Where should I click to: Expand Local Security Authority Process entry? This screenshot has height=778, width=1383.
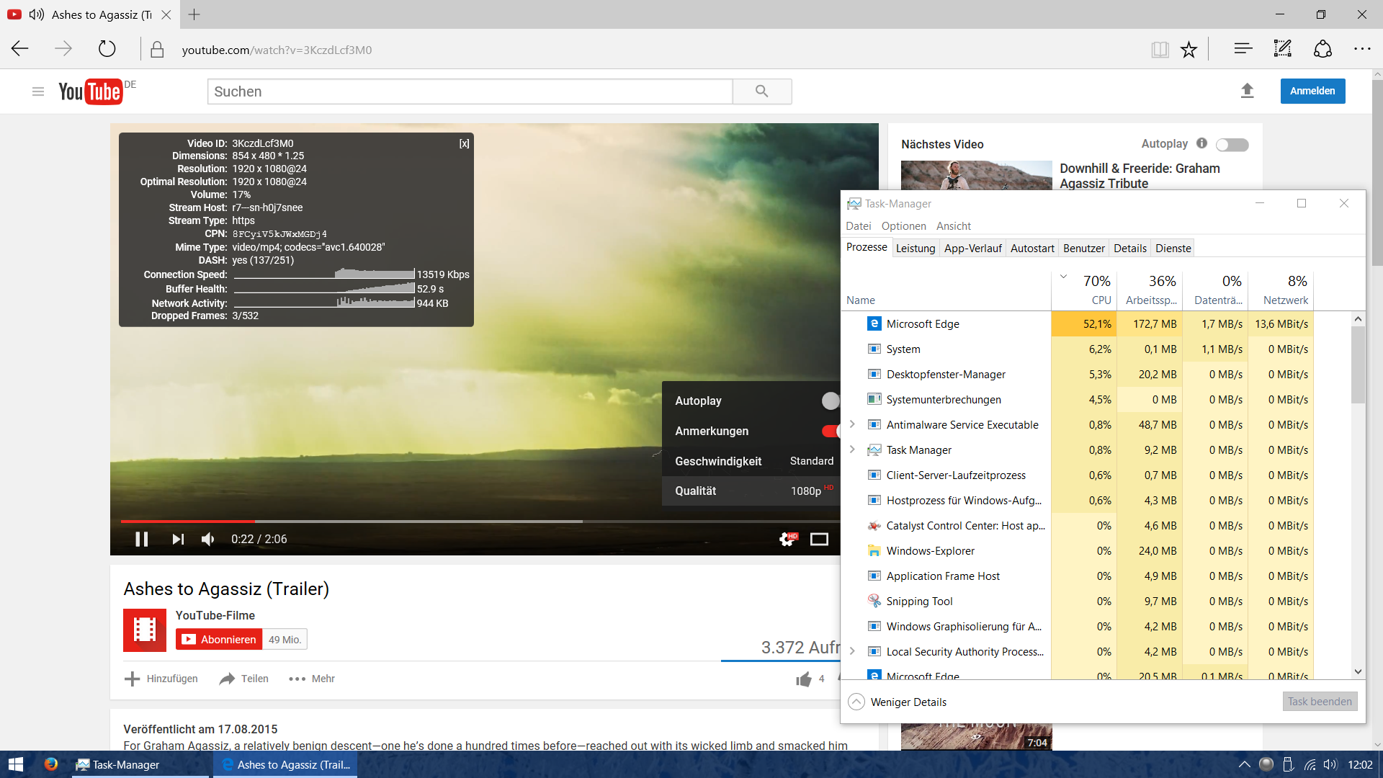tap(852, 651)
